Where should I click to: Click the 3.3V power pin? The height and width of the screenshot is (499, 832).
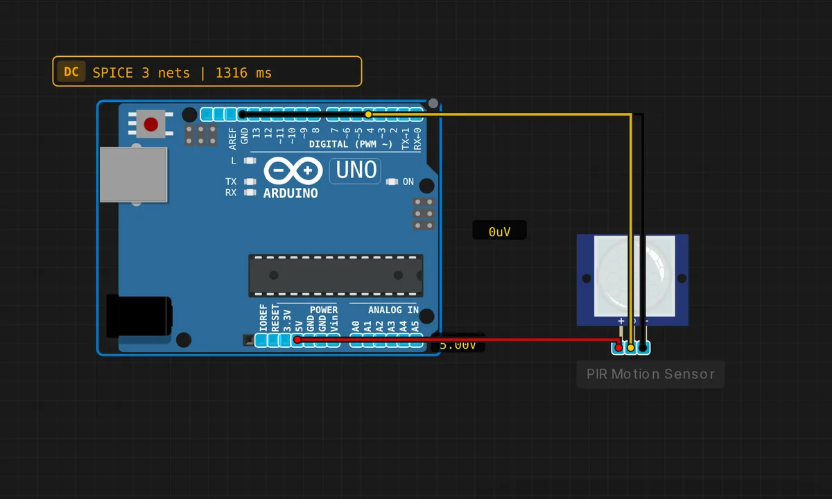coord(285,340)
